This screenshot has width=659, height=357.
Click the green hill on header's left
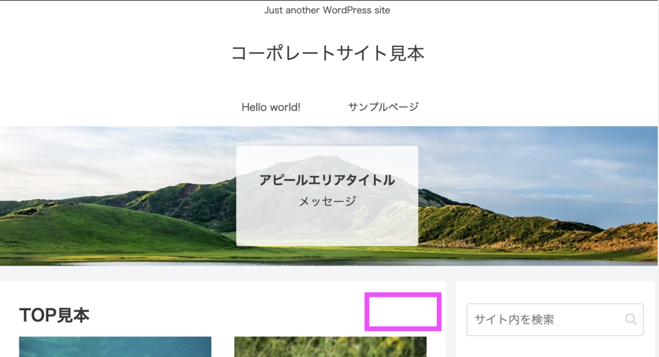(97, 226)
